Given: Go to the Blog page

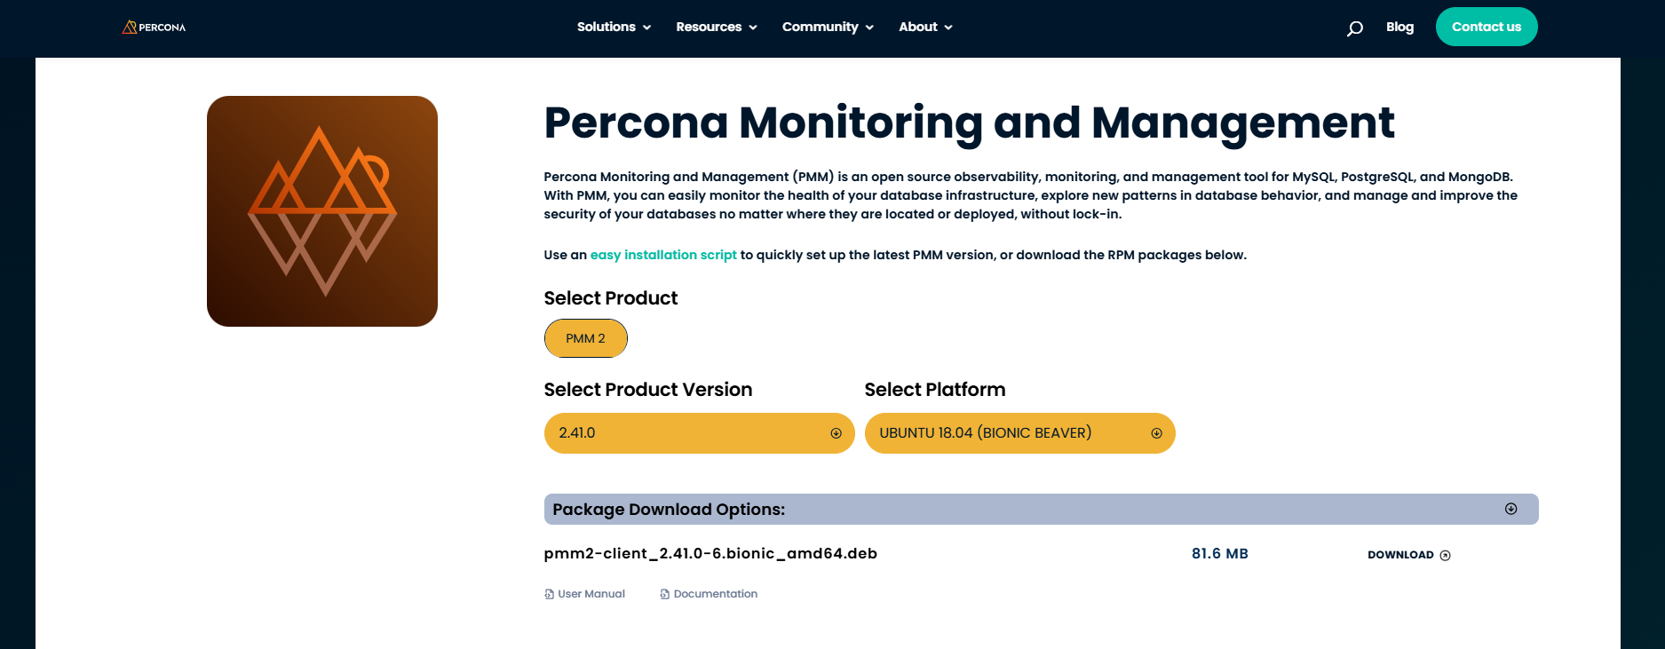Looking at the screenshot, I should (x=1399, y=28).
